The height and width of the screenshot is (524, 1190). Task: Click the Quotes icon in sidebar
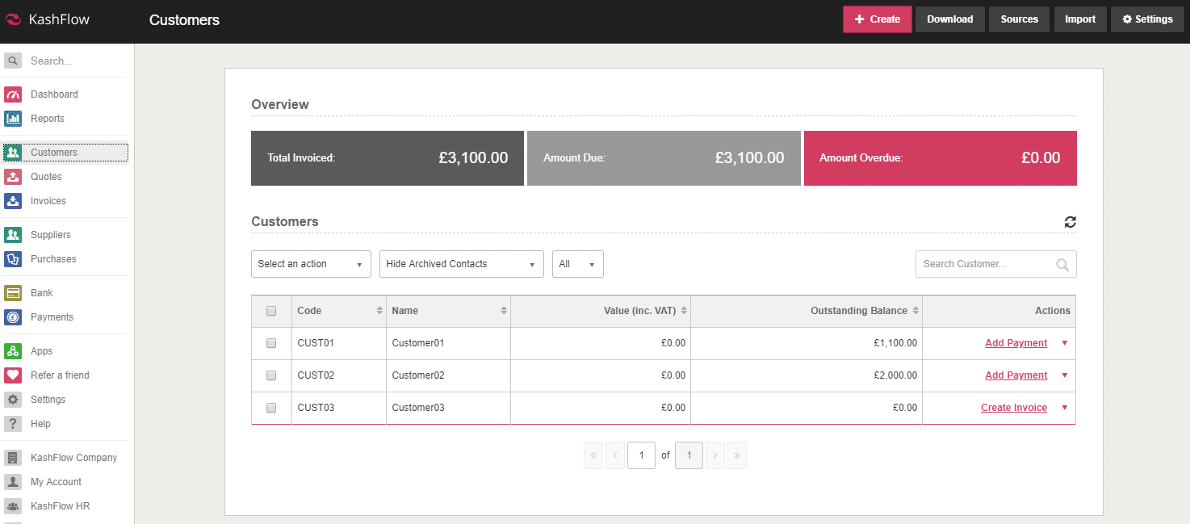point(13,177)
